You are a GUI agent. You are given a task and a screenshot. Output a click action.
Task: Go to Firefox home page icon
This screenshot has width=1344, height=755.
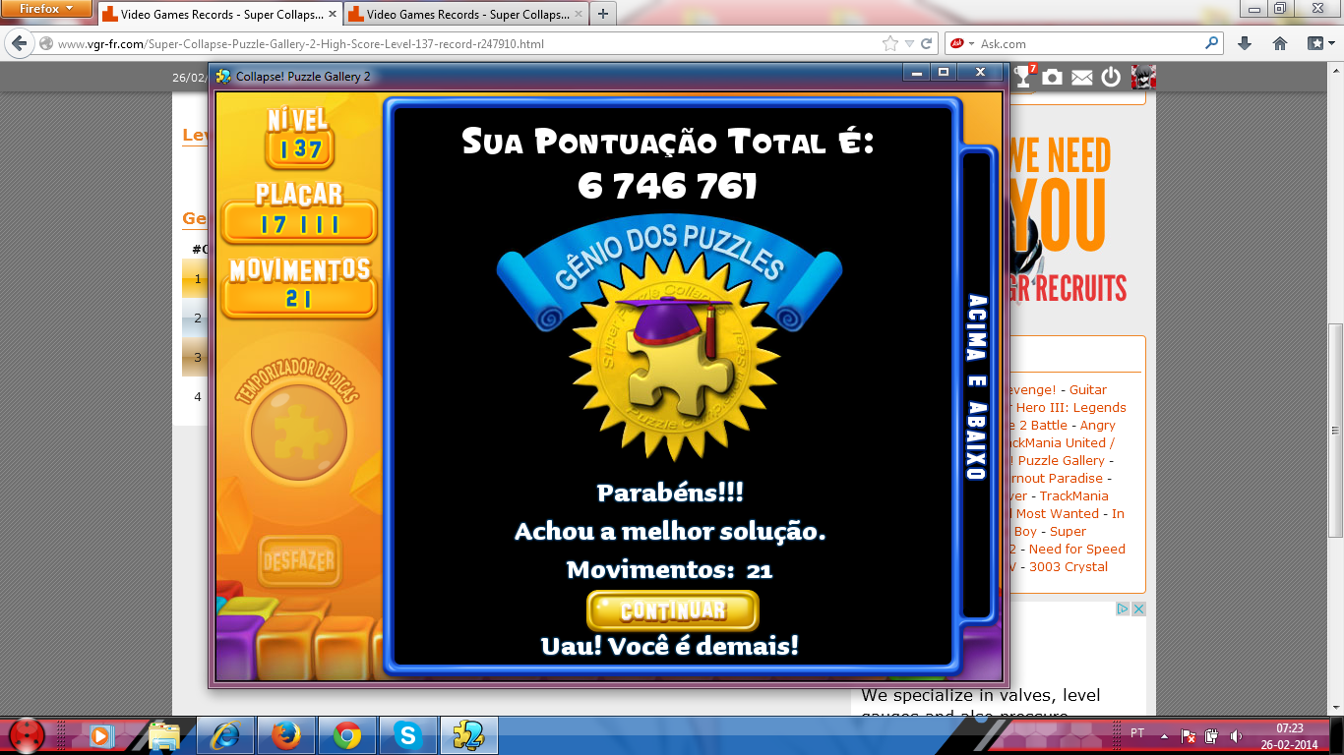[x=1280, y=43]
